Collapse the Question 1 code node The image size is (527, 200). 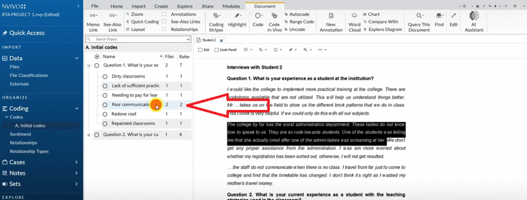coord(89,66)
